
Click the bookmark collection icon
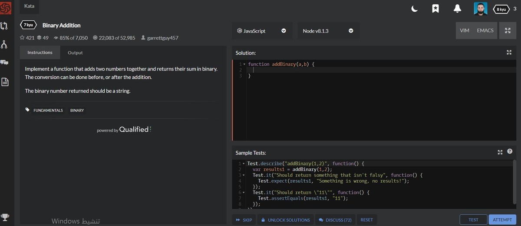point(435,9)
